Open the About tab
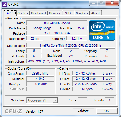This screenshot has height=117, width=121. tap(95, 13)
